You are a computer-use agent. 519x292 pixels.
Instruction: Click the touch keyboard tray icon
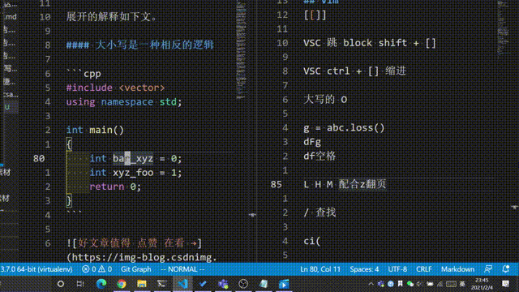(451, 284)
